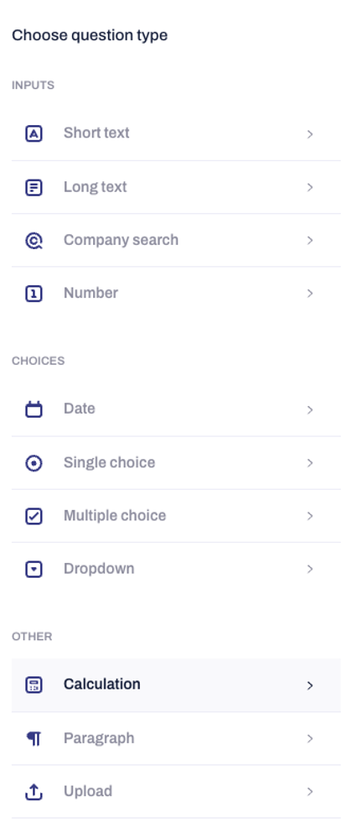Click the Paragraph pilcrow icon
Image resolution: width=362 pixels, height=828 pixels.
(34, 738)
